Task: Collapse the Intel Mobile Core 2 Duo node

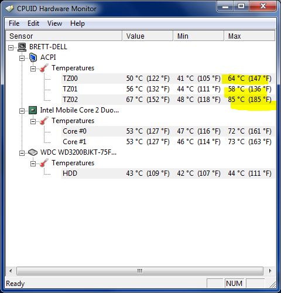Action: coord(22,111)
